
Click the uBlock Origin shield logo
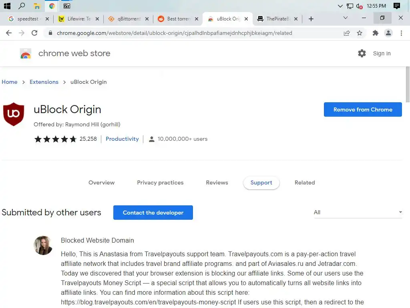tap(14, 114)
